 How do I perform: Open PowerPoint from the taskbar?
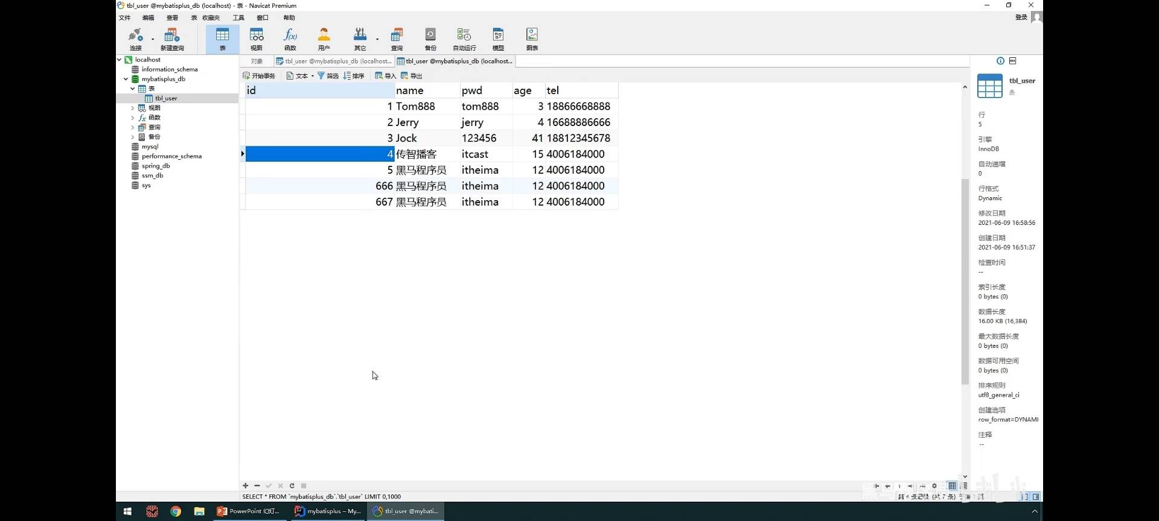(x=249, y=511)
